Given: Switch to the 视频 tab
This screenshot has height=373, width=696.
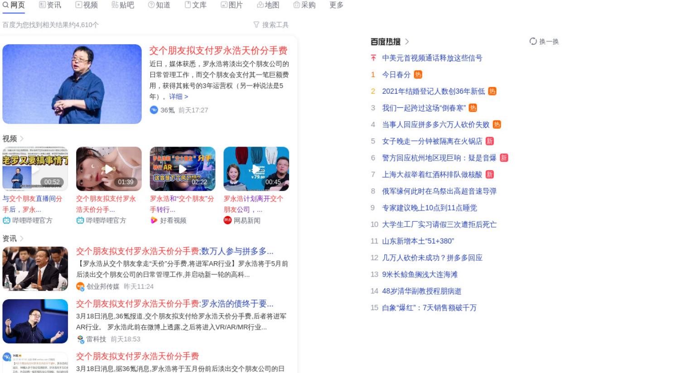Looking at the screenshot, I should [x=87, y=5].
